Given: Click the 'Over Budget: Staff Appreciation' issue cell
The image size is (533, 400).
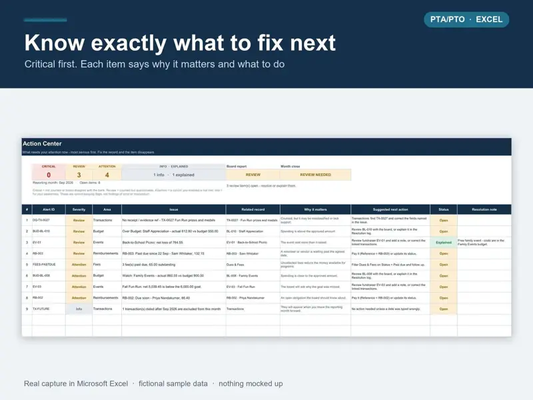Looking at the screenshot, I should 174,231.
